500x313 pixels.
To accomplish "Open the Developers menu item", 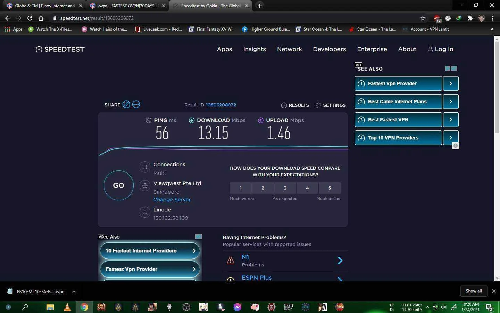I will [x=330, y=49].
